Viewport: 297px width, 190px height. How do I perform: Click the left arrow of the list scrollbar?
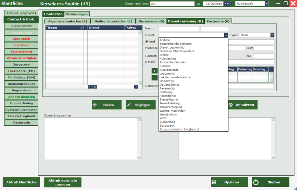90,87
